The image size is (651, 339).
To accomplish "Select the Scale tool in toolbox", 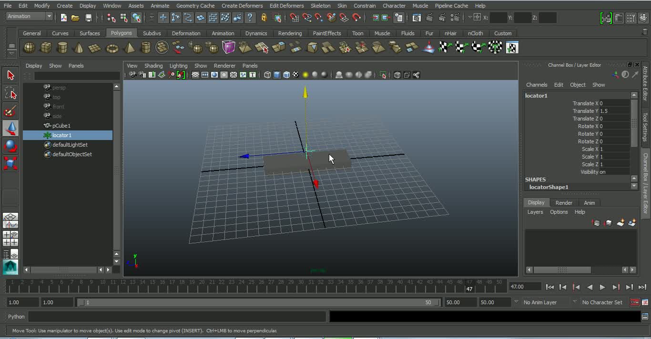I will (x=10, y=163).
